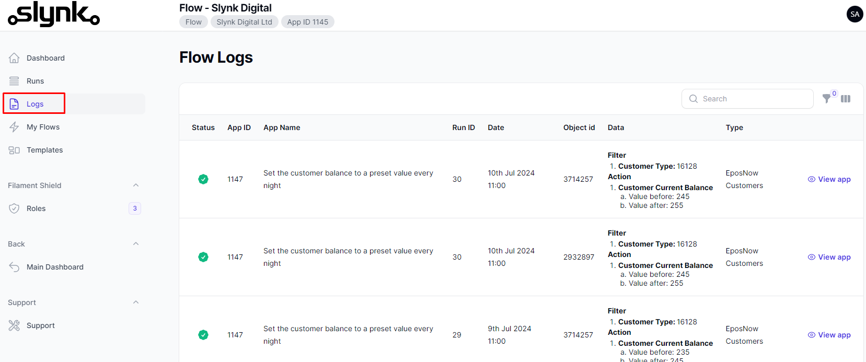Click the Support tools icon
Screen dimensions: 866x362
click(14, 325)
